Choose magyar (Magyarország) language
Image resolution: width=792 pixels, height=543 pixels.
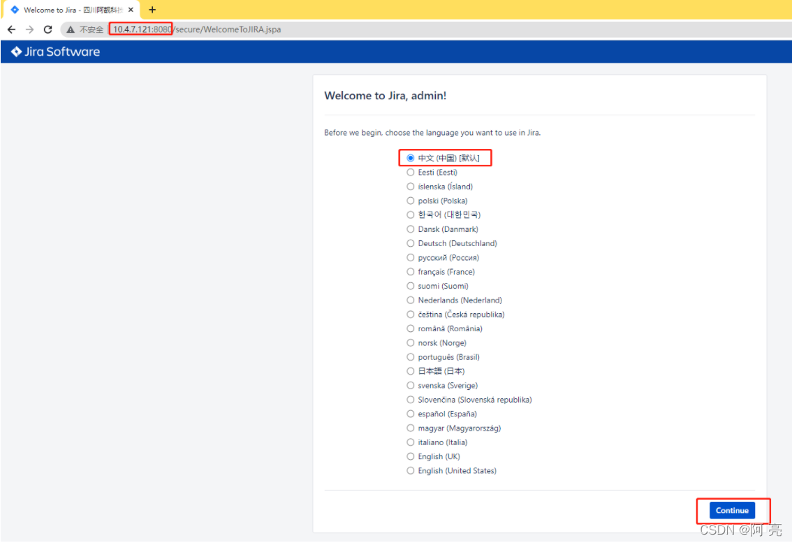411,428
